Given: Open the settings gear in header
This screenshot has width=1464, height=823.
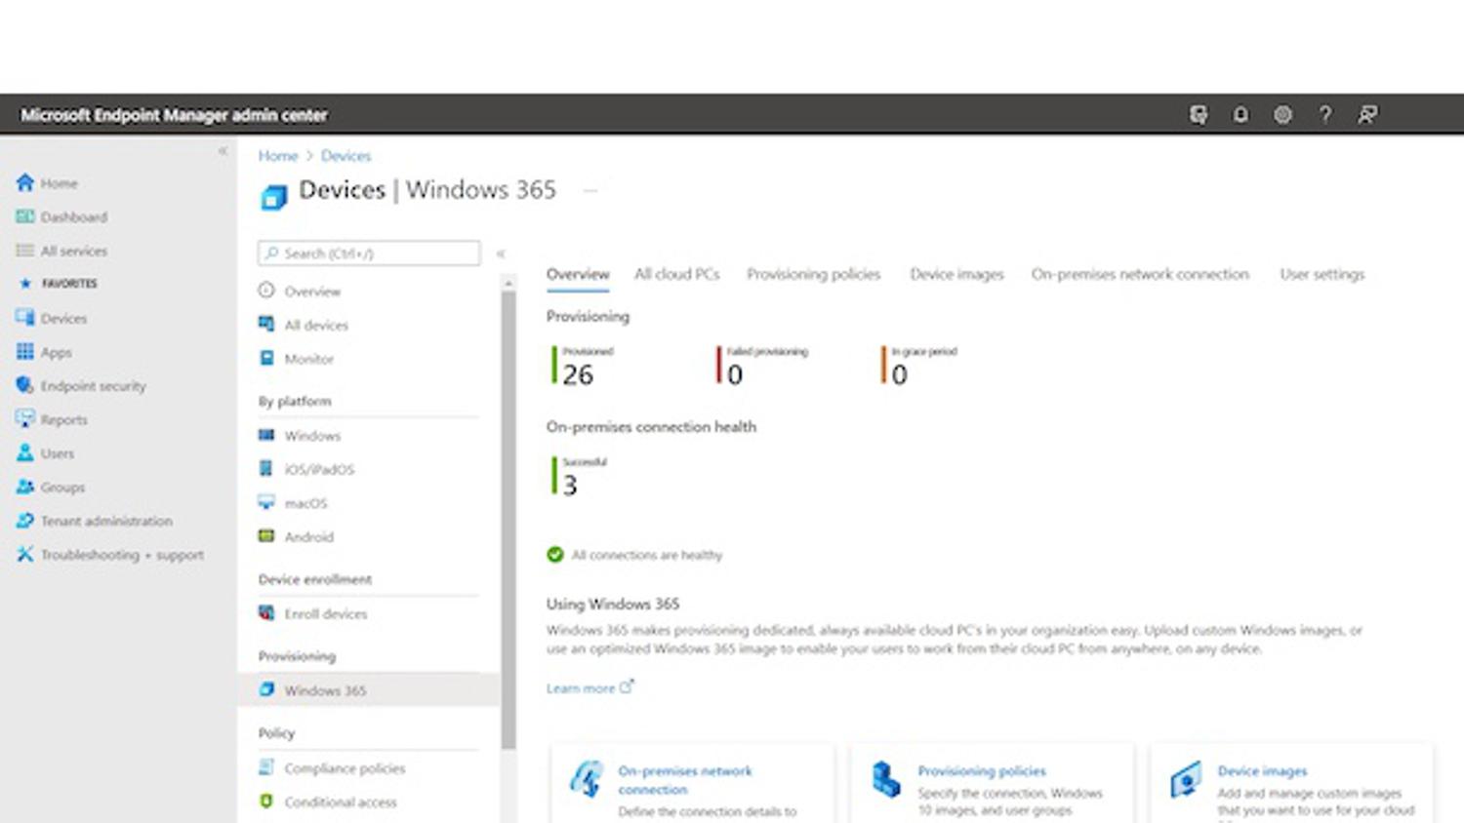Looking at the screenshot, I should click(x=1282, y=115).
